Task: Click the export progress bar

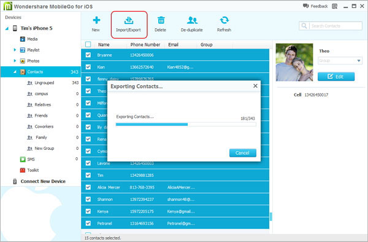Action: pos(186,125)
